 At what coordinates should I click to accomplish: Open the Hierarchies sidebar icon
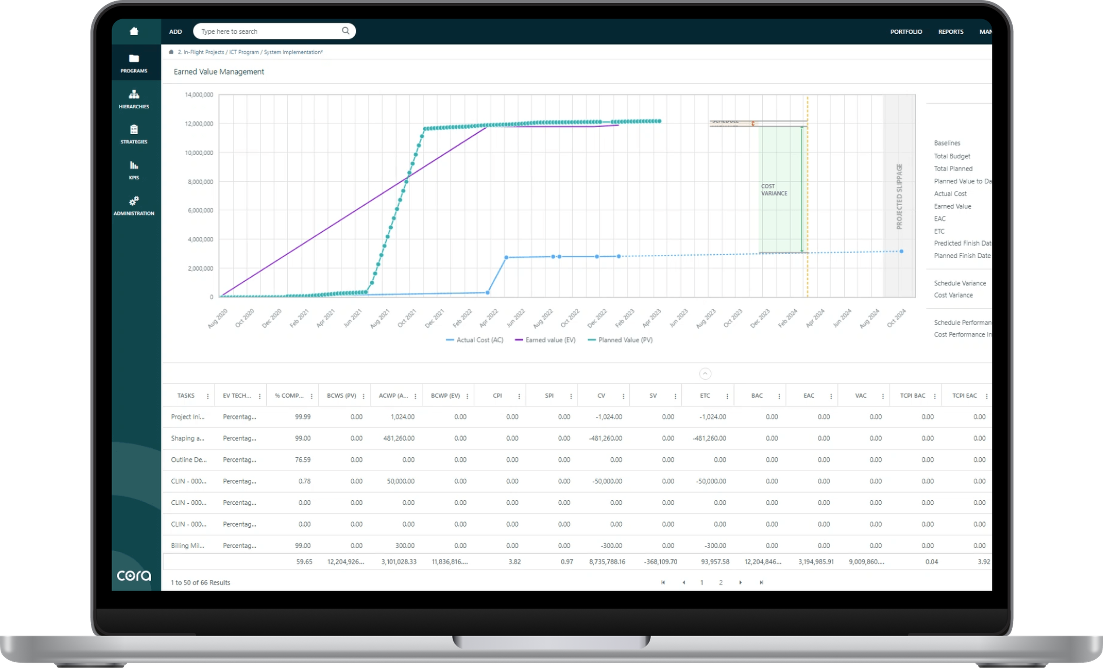[134, 94]
